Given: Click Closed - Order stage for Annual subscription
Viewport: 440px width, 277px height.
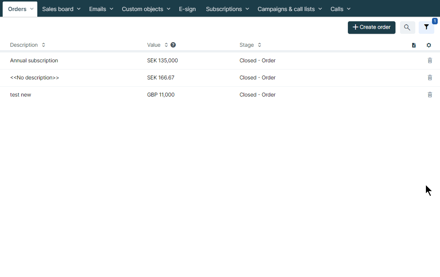Looking at the screenshot, I should pos(257,60).
